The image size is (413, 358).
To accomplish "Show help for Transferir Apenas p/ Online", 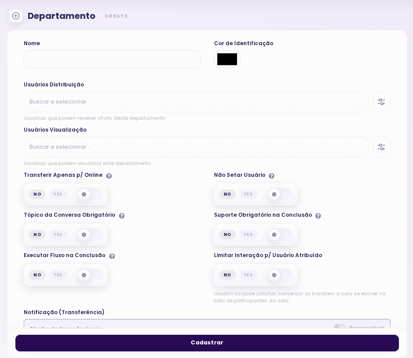I will [109, 176].
